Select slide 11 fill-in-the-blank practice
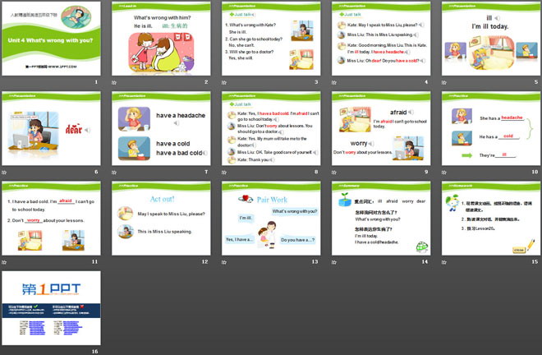Image resolution: width=542 pixels, height=355 pixels. coord(51,219)
